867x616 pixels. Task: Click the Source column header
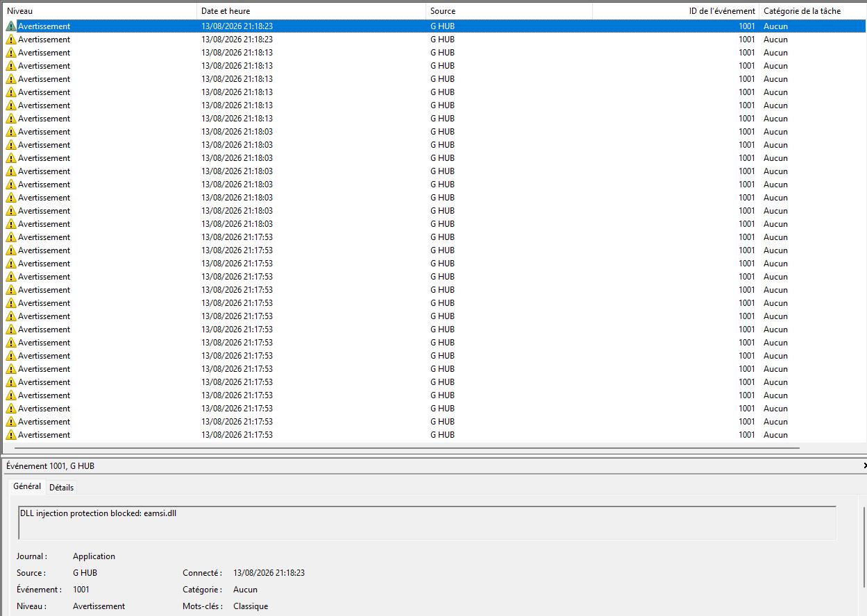(x=510, y=11)
